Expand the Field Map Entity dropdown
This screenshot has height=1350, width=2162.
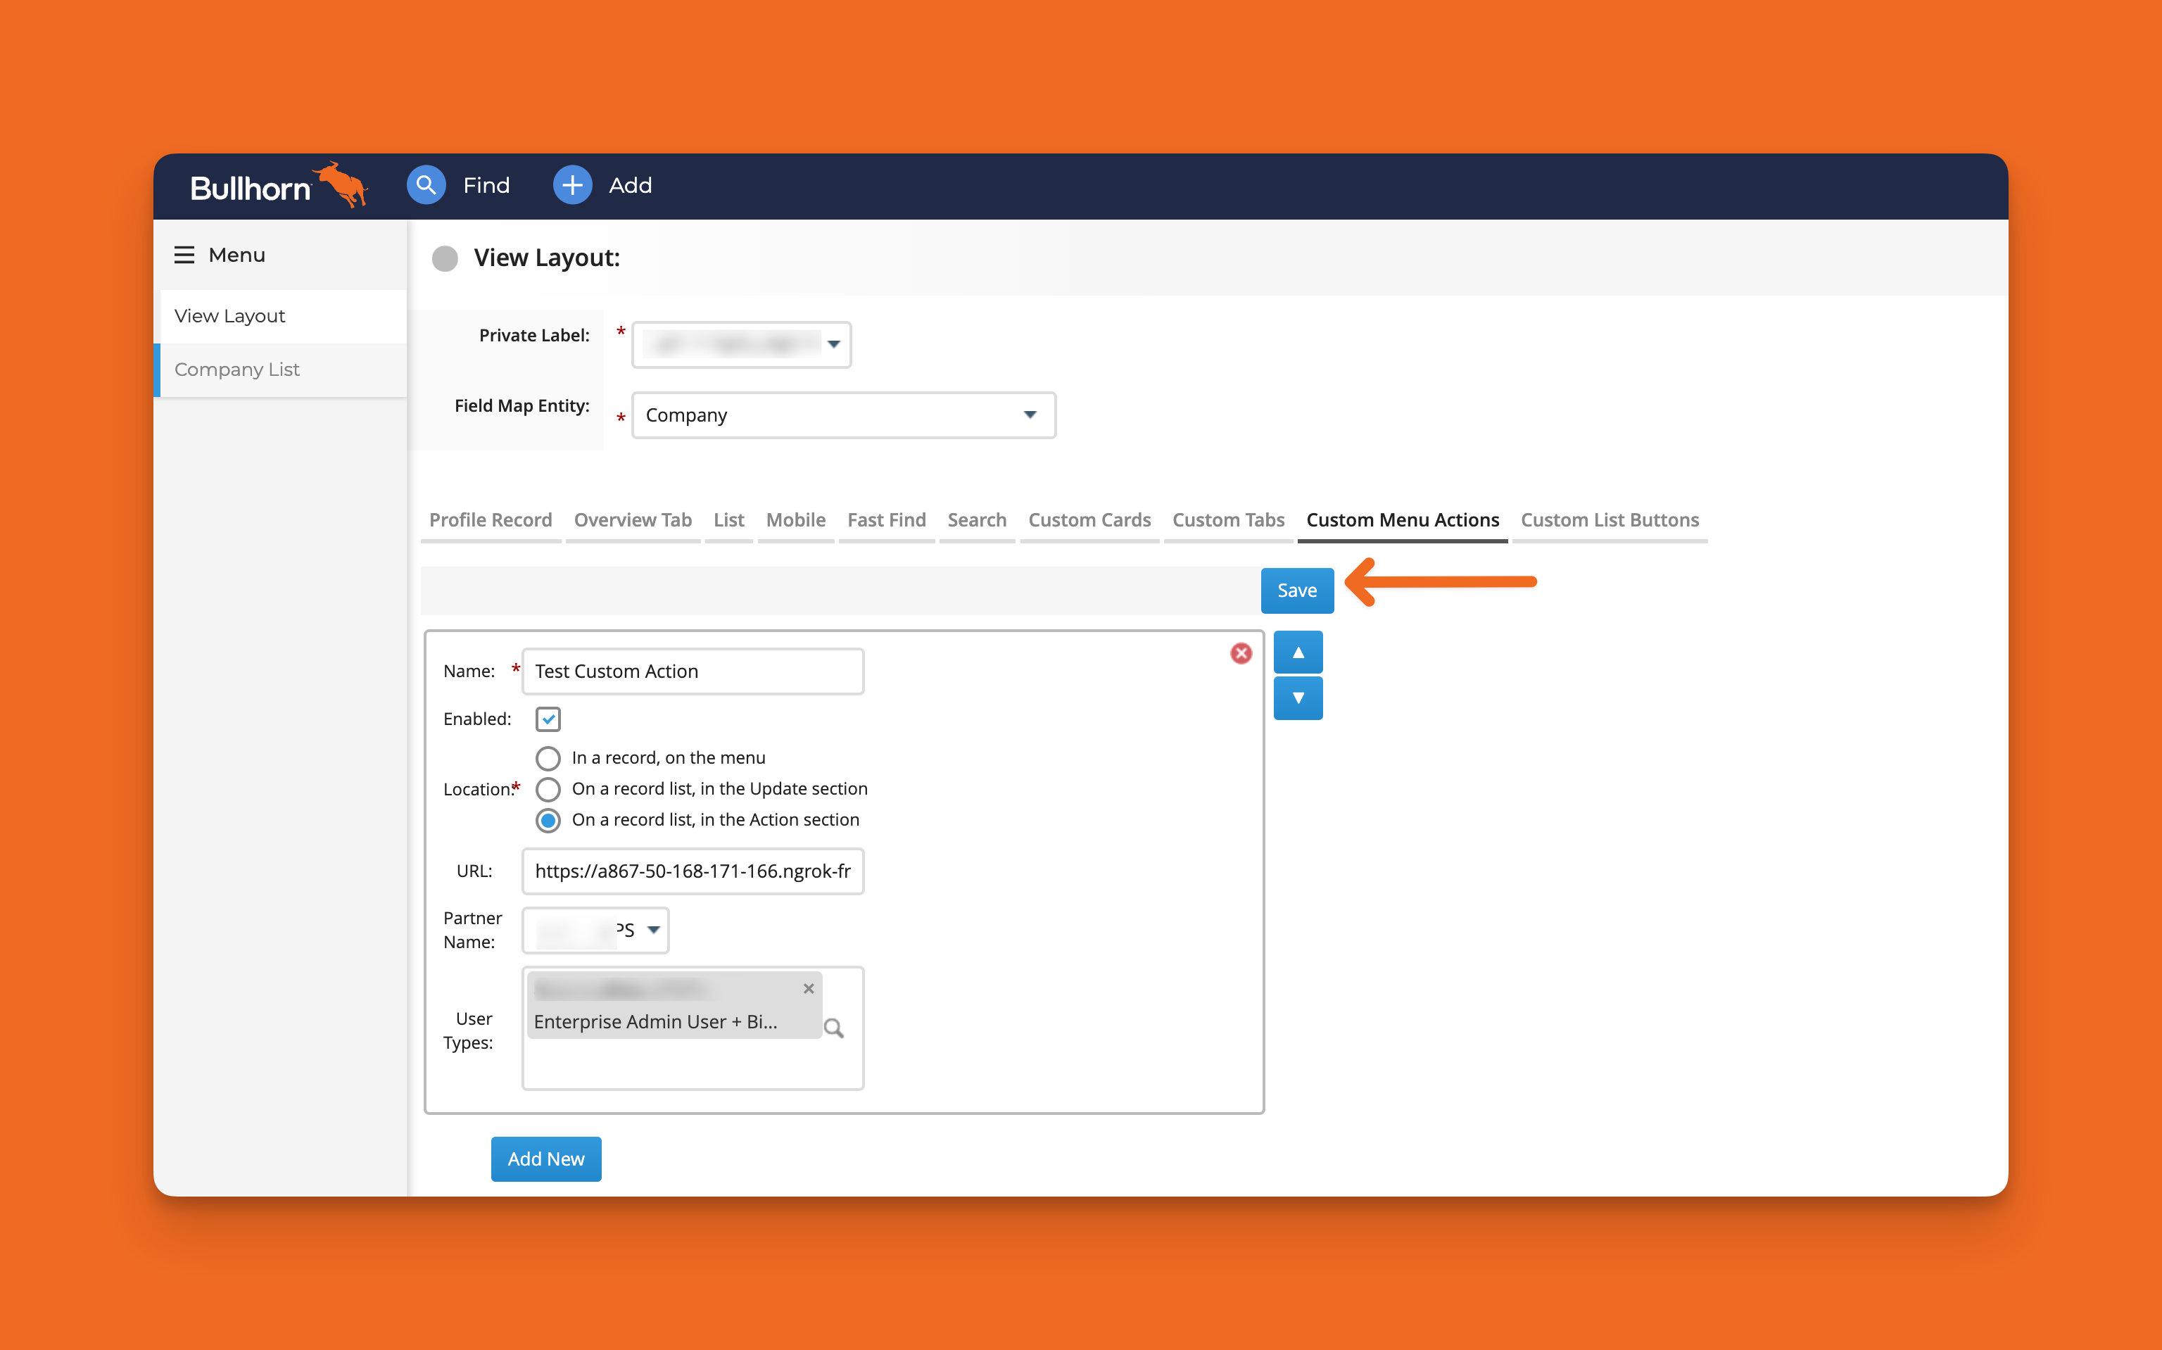click(842, 415)
